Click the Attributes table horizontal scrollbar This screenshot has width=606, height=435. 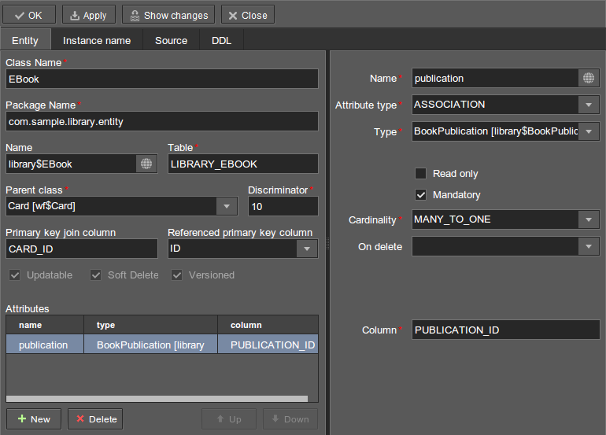tap(157, 398)
